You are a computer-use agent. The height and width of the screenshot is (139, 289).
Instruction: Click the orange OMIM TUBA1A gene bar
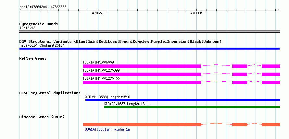coord(142,125)
